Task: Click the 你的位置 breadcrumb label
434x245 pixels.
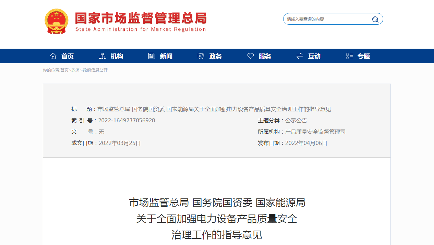Action: [x=51, y=70]
